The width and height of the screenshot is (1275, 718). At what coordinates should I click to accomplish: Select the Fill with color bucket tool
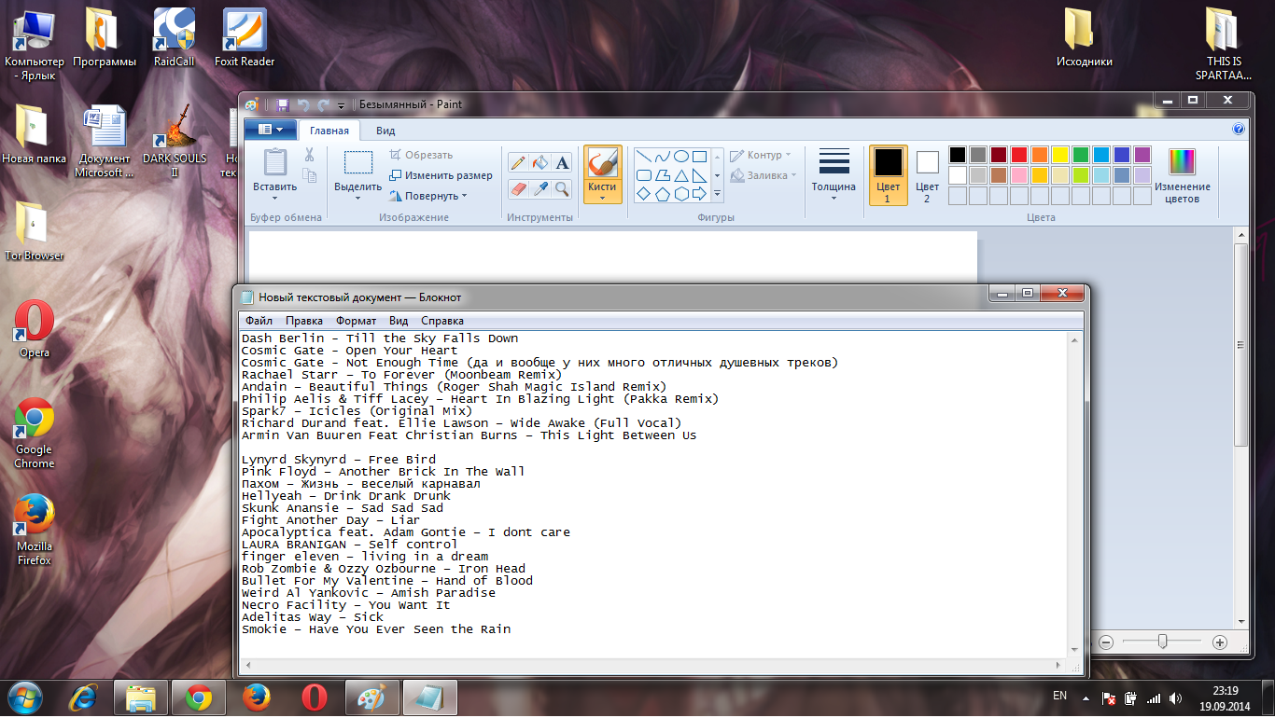(x=540, y=162)
